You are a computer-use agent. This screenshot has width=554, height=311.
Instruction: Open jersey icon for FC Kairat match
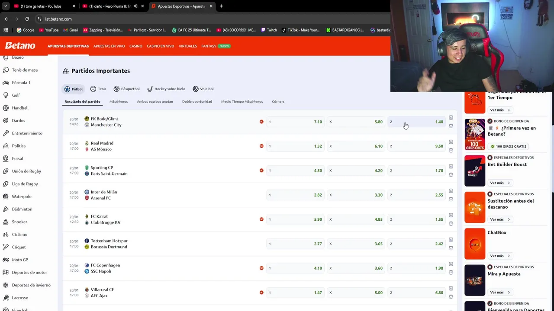pos(451,224)
